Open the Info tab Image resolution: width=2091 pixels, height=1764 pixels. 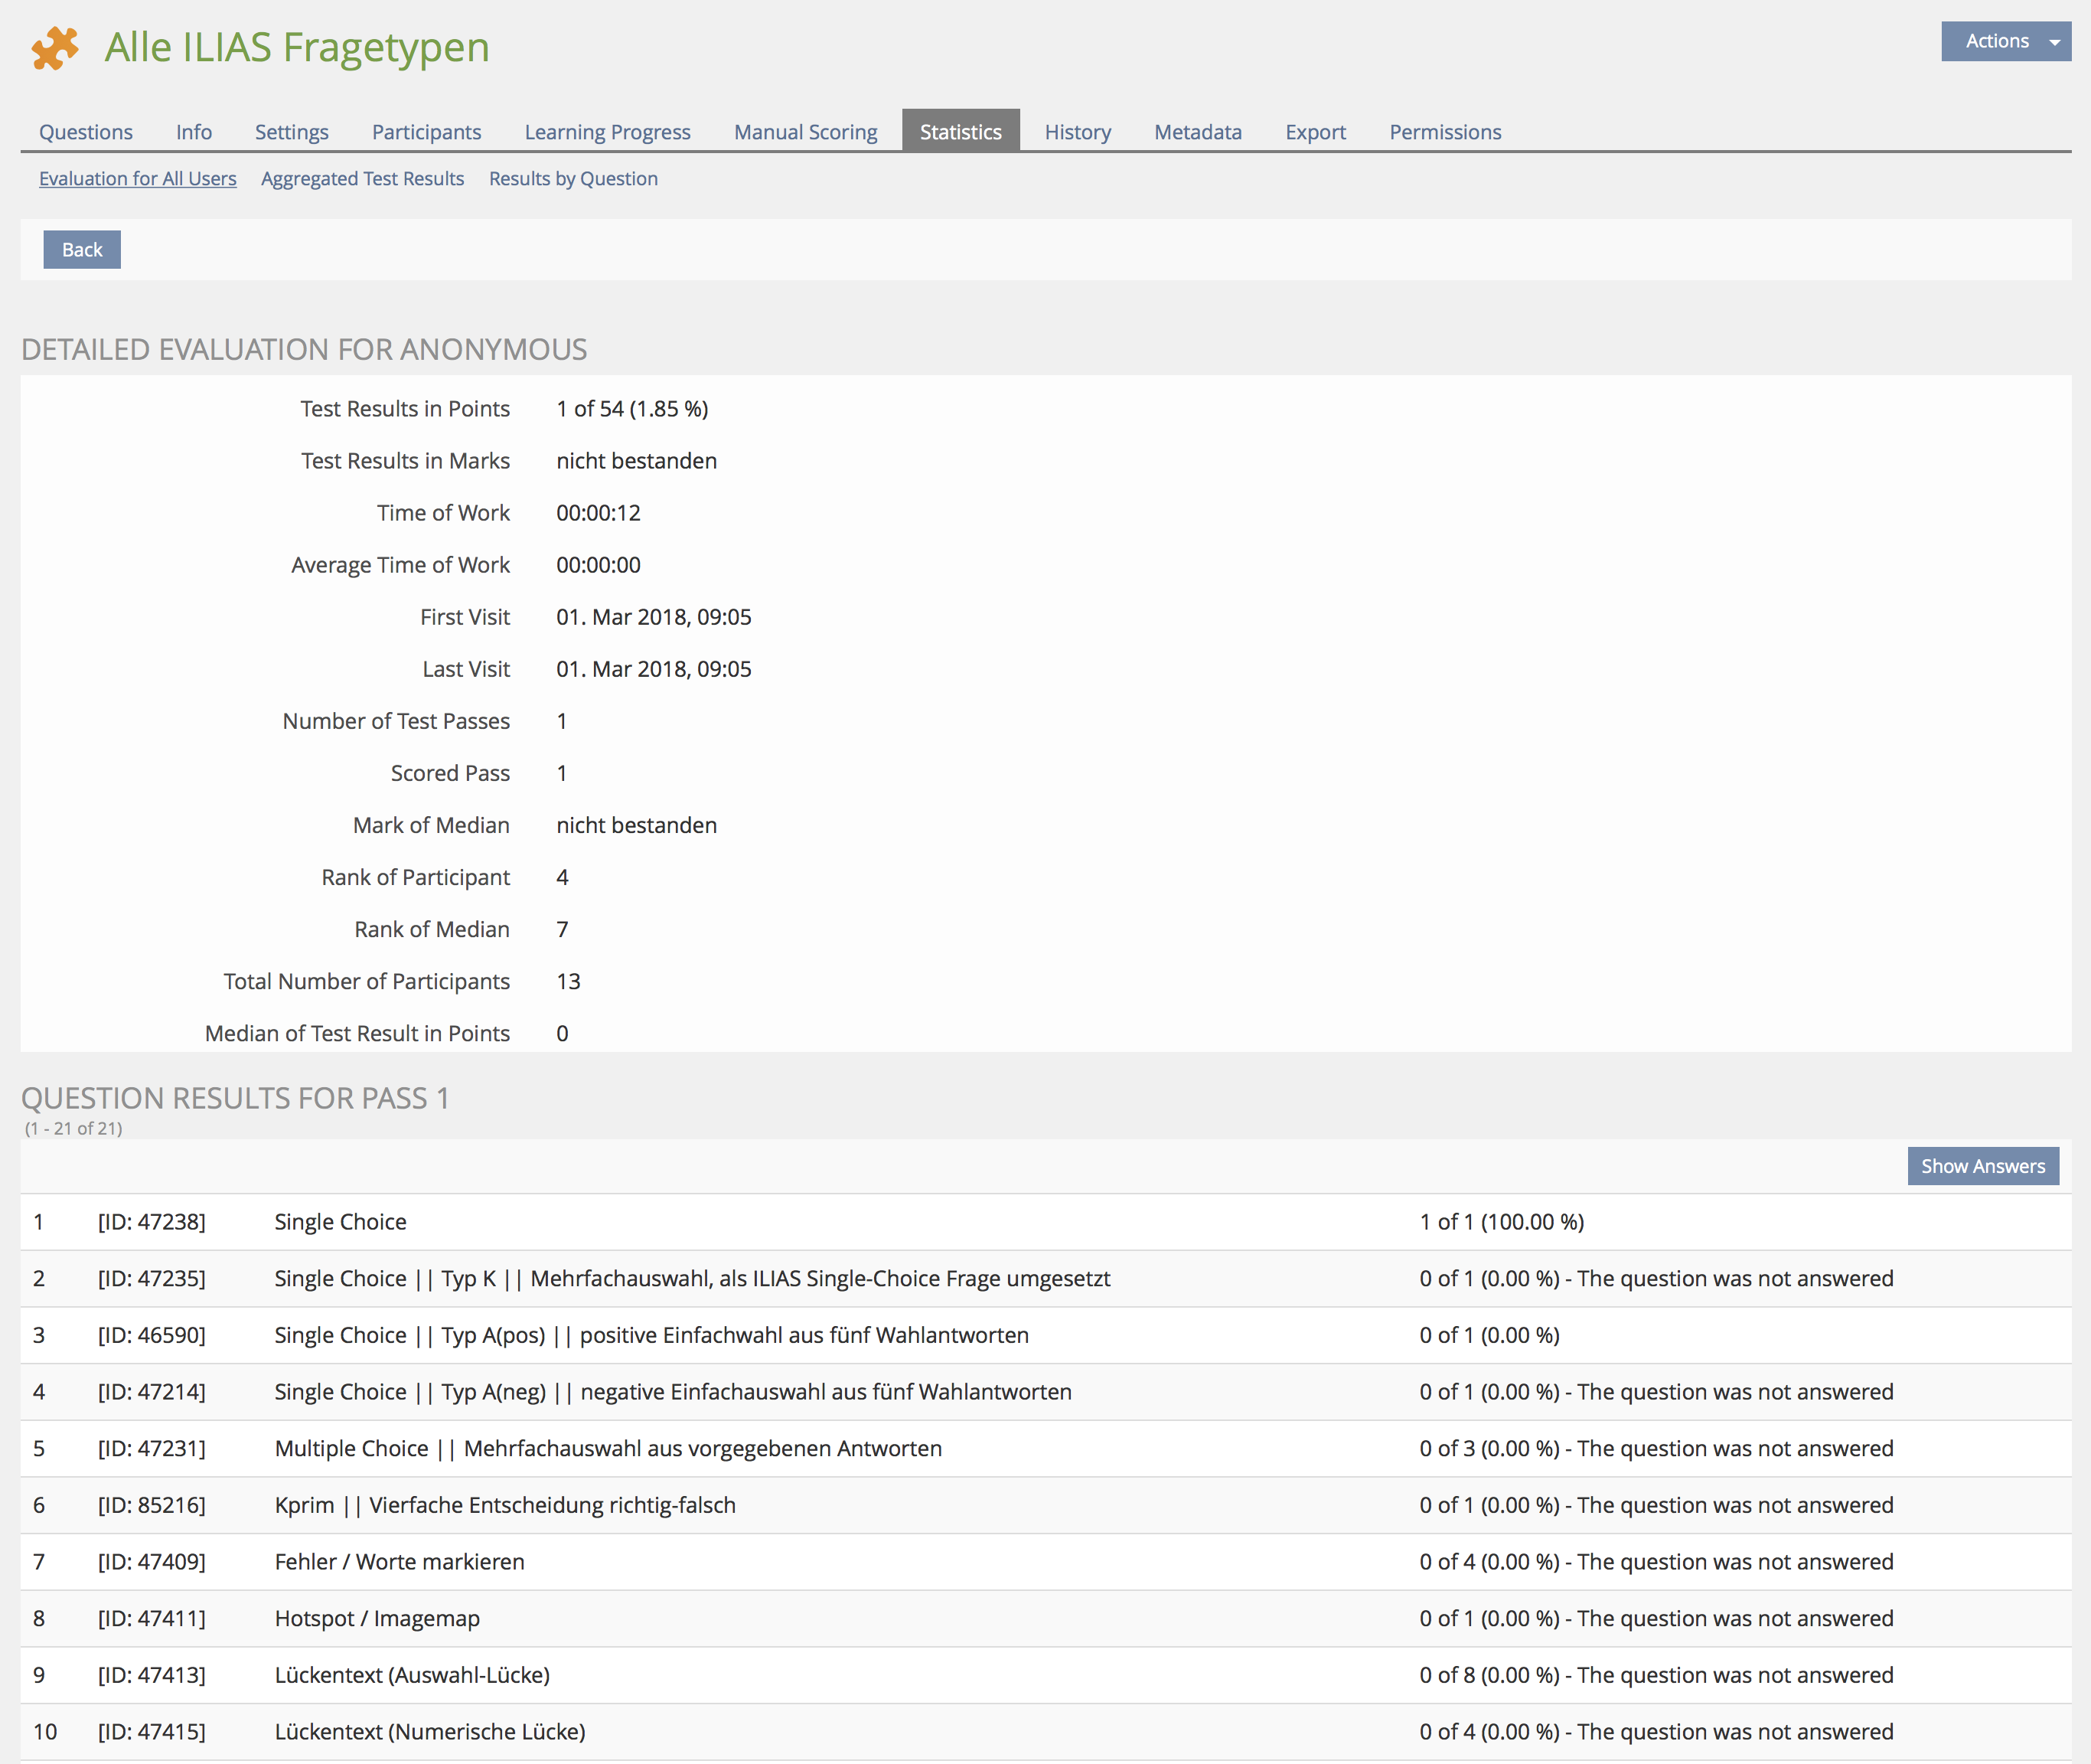(x=194, y=132)
